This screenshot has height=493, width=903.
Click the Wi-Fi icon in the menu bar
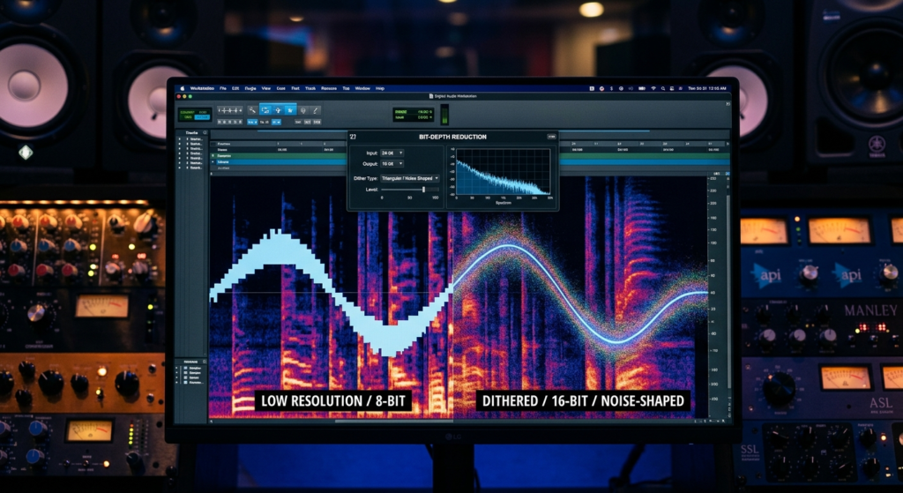coord(653,88)
